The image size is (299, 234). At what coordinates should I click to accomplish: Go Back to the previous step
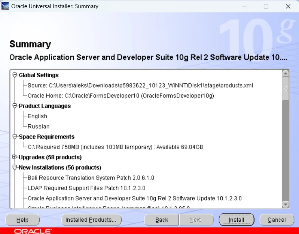tap(162, 220)
